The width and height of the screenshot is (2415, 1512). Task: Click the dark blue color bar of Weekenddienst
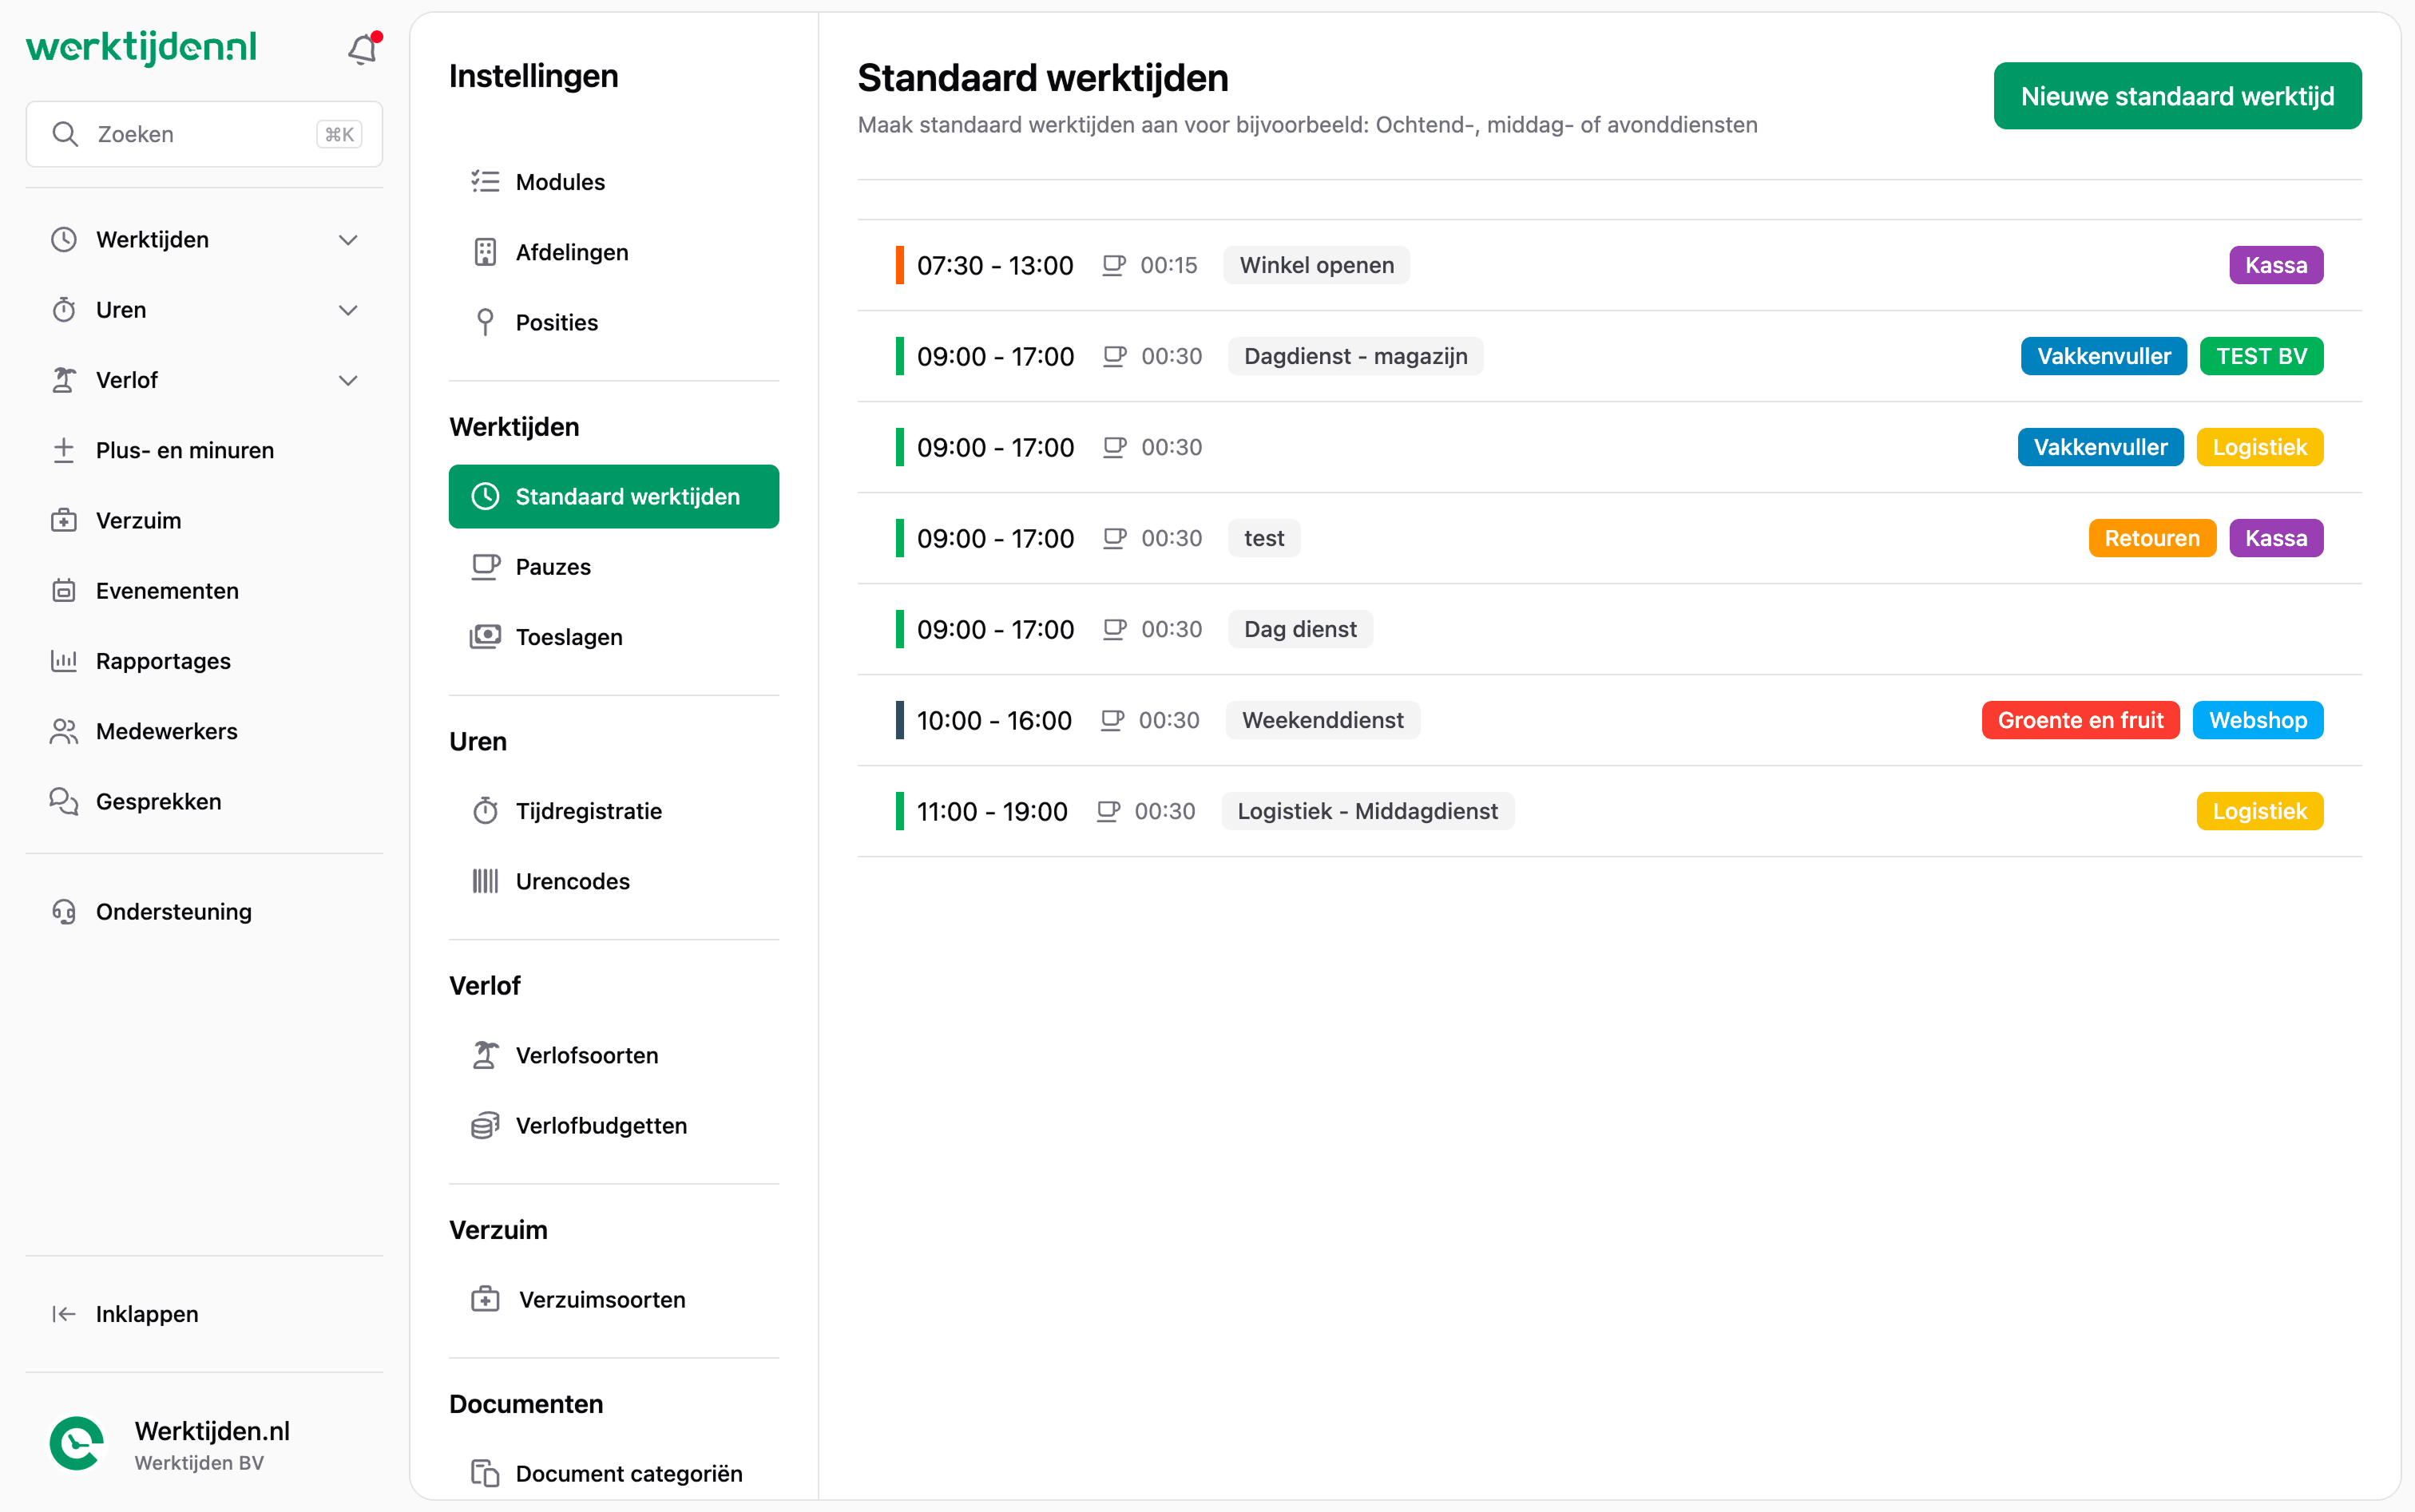(x=899, y=720)
